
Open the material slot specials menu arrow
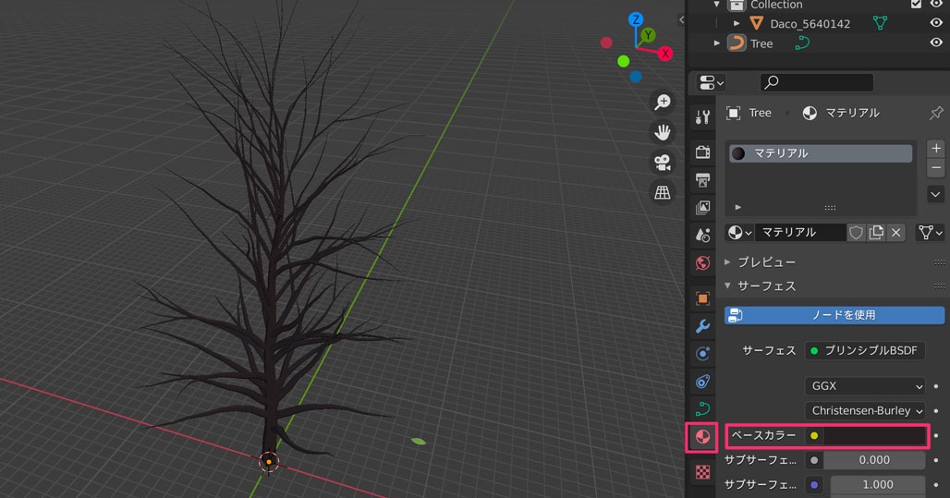click(935, 194)
